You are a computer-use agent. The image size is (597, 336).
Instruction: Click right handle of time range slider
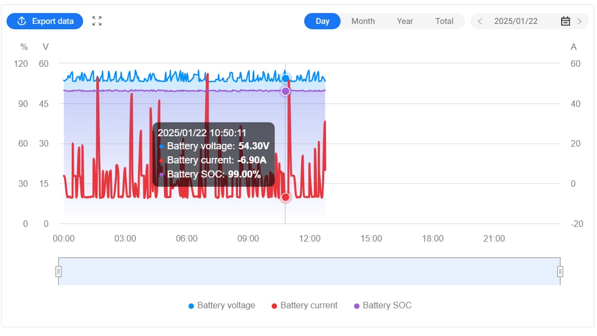click(x=560, y=271)
